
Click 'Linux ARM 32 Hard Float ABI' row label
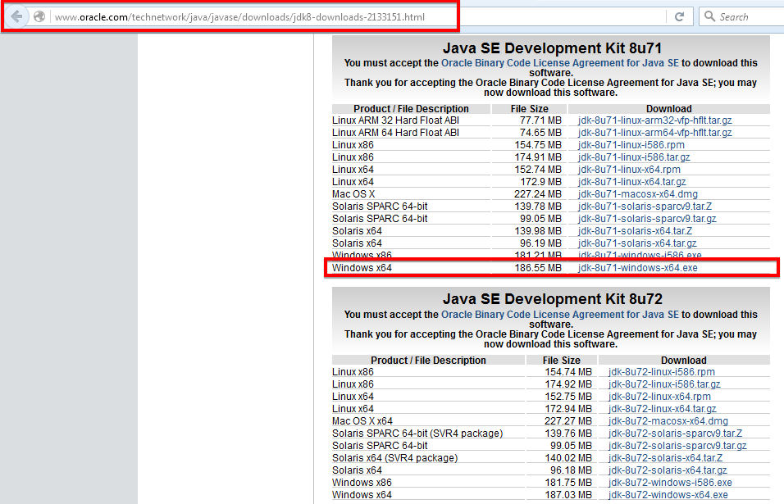pos(395,120)
